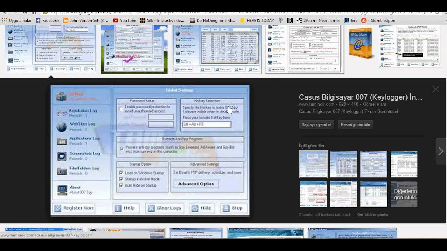Select top-row thumbnail with pink checkmark
This screenshot has width=447, height=251.
point(134,49)
